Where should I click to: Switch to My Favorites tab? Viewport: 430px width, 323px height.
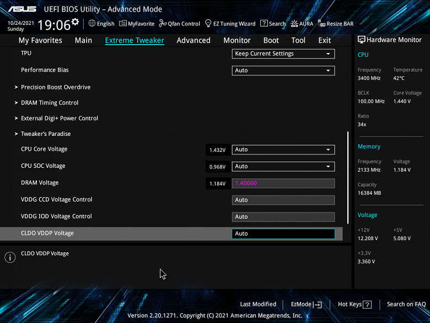[40, 40]
